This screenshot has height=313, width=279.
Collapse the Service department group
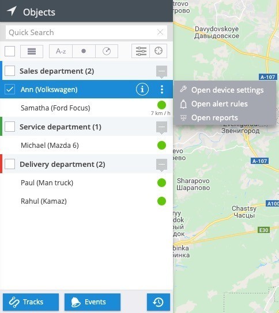[161, 127]
